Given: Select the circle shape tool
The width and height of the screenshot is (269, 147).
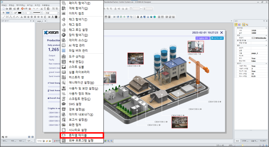Looking at the screenshot, I should pos(35,17).
